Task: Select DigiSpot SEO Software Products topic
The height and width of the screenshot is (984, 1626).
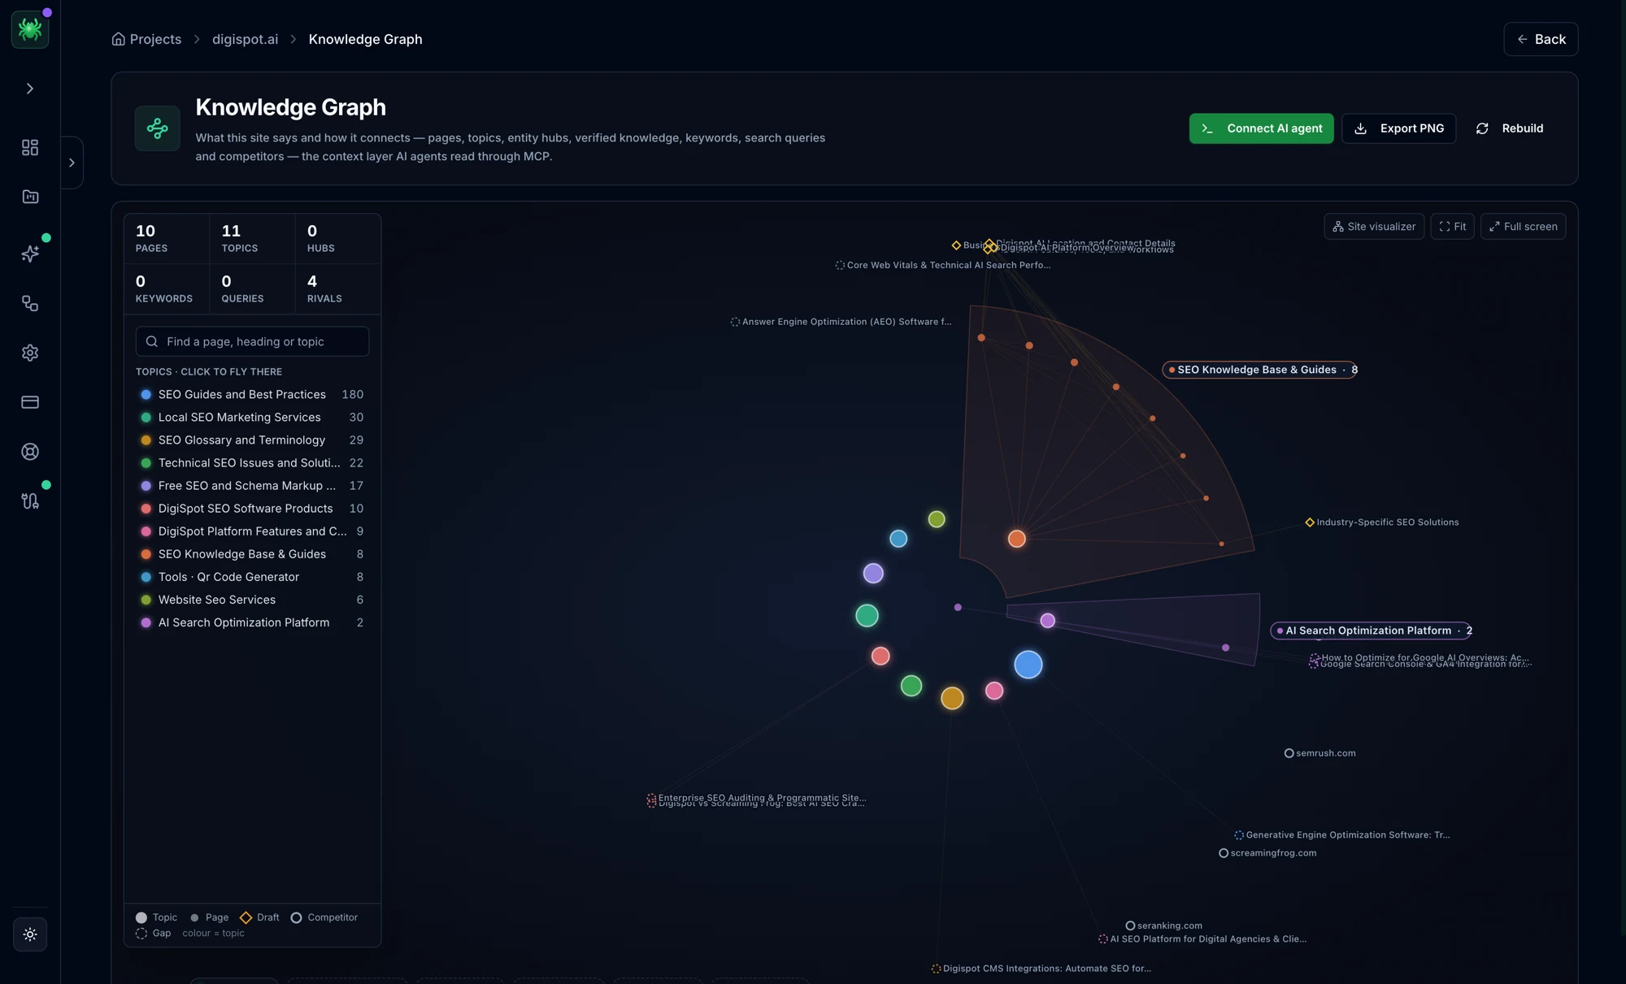Action: 252,508
